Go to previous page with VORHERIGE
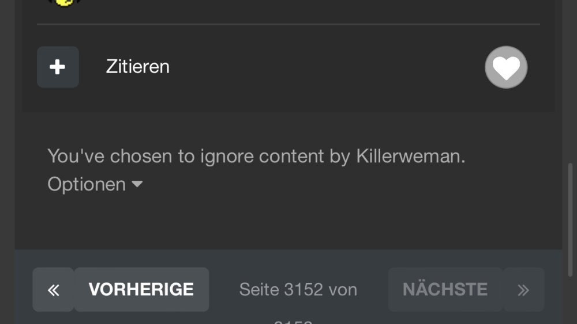577x324 pixels. click(142, 289)
